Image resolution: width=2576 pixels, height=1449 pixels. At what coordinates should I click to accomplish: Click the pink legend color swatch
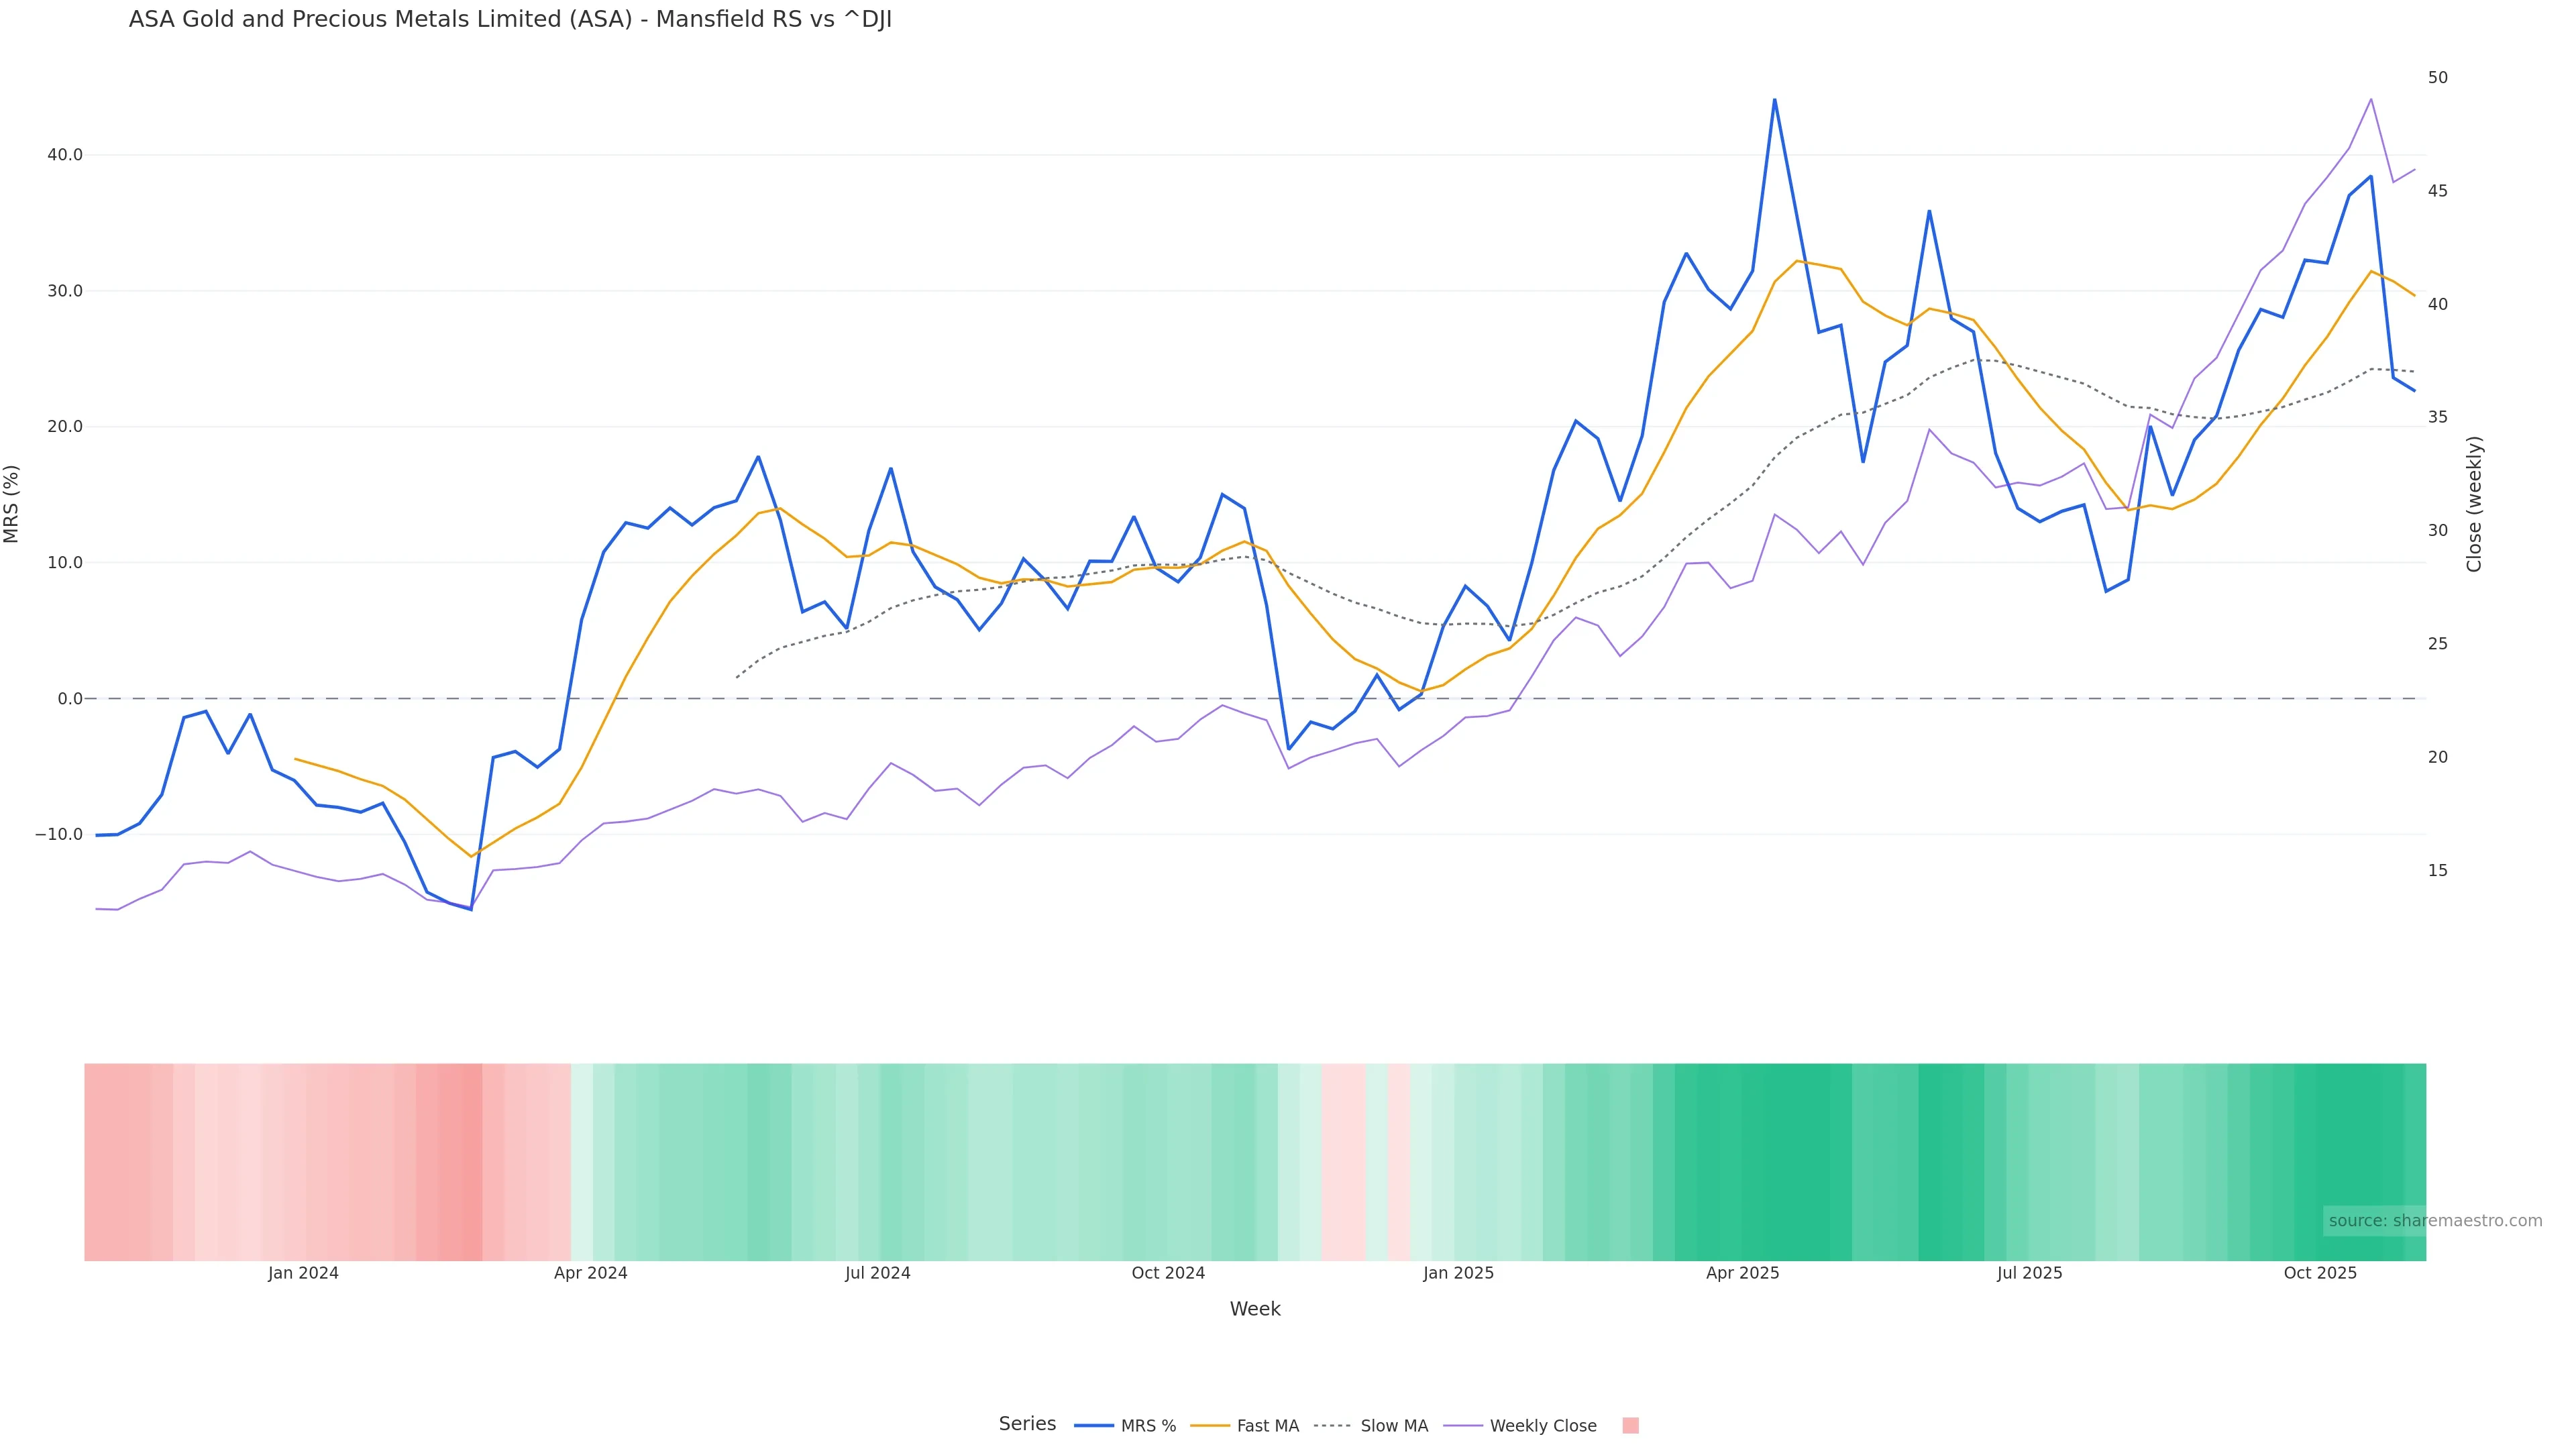tap(1630, 1426)
